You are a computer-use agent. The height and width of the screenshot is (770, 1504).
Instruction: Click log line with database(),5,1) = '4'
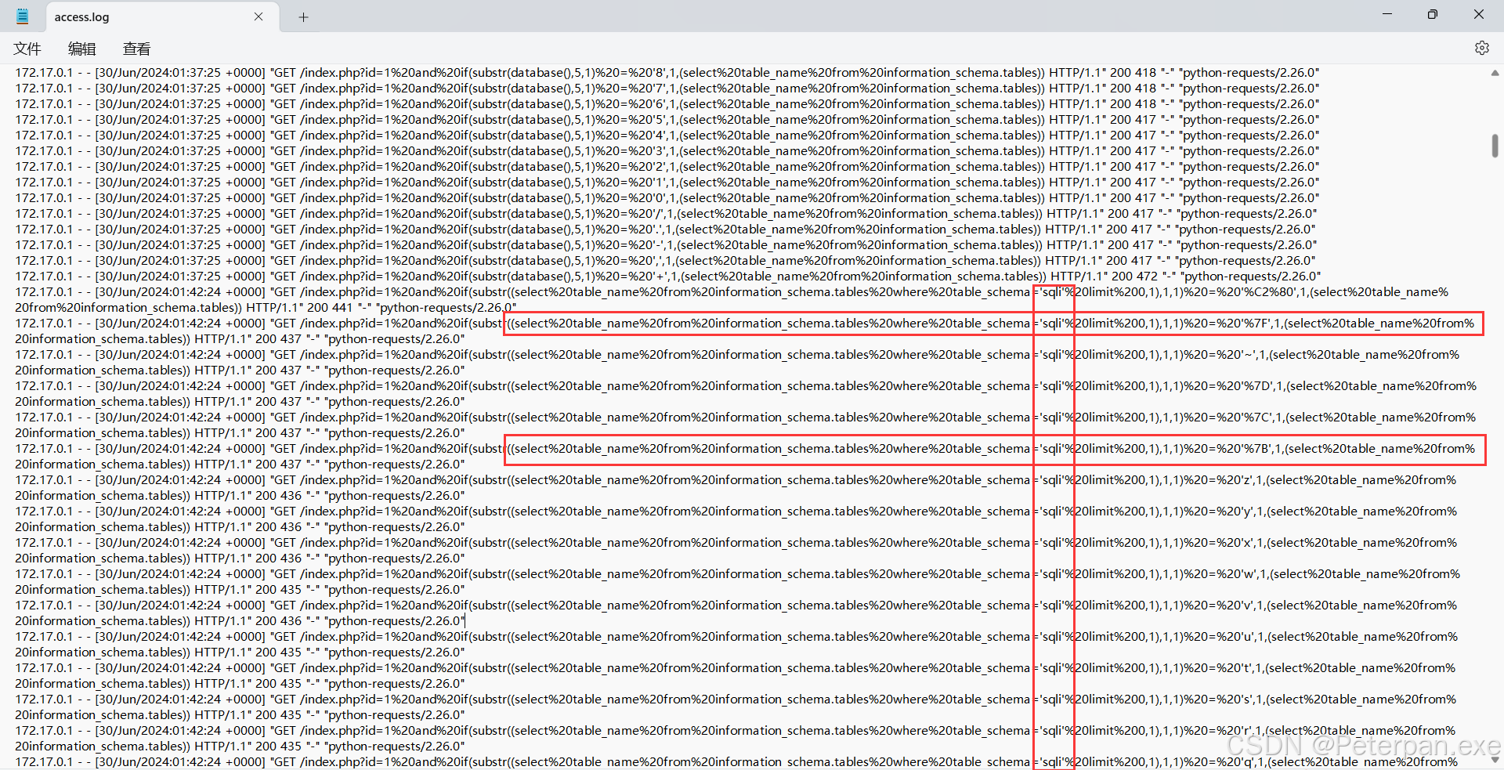pos(667,136)
